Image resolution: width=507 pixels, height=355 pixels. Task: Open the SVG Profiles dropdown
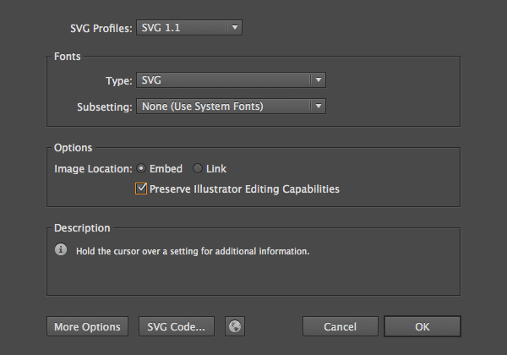189,28
